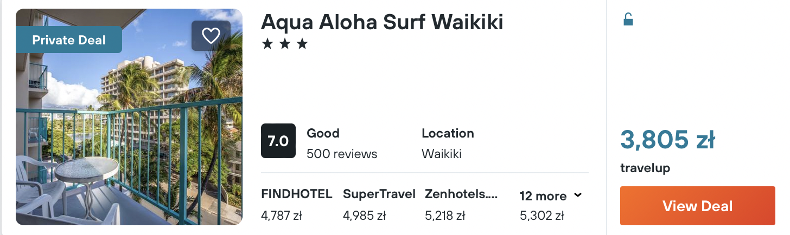The height and width of the screenshot is (235, 790).
Task: Click the Private Deal badge
Action: coord(69,40)
